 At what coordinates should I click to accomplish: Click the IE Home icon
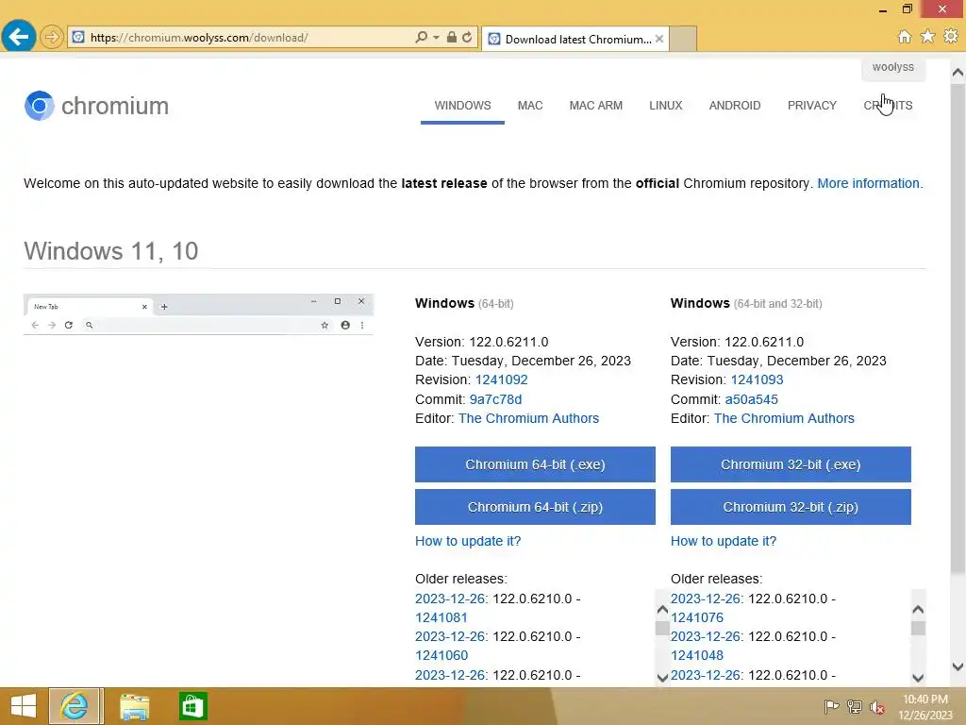pyautogui.click(x=905, y=37)
